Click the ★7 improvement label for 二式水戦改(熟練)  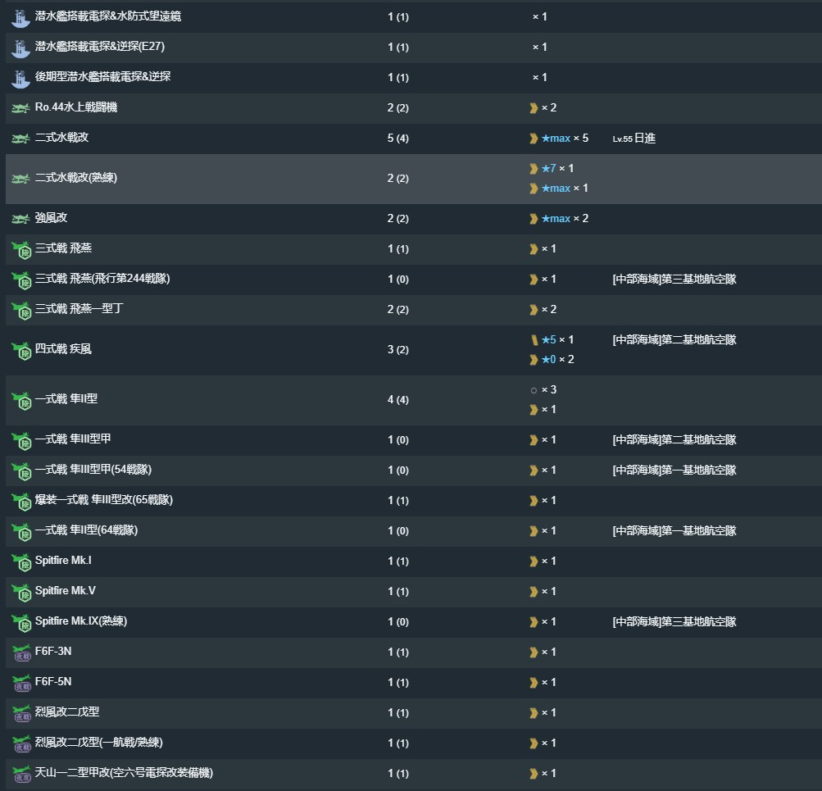(x=548, y=169)
